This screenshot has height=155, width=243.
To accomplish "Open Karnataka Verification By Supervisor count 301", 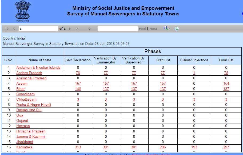I will 134,147.
